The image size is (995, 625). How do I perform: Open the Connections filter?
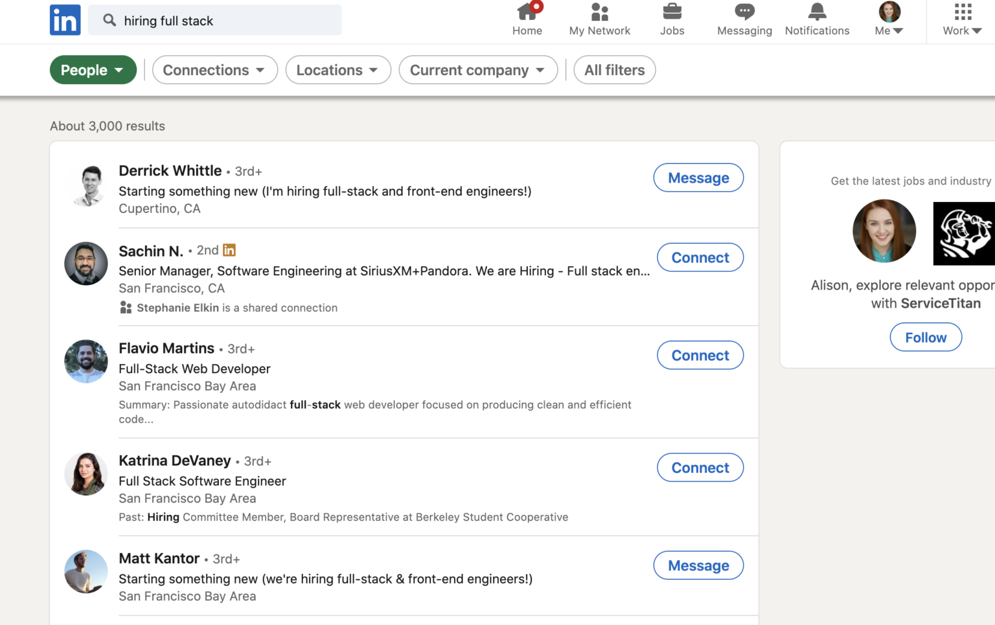[214, 69]
